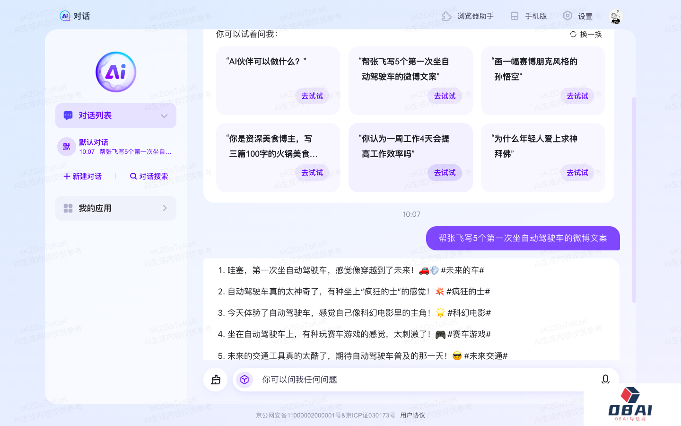
Task: Open the 用户协议 link at bottom
Action: pos(412,415)
